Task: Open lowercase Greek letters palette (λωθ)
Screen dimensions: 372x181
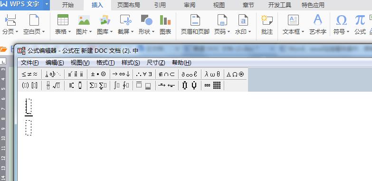Action: click(212, 74)
